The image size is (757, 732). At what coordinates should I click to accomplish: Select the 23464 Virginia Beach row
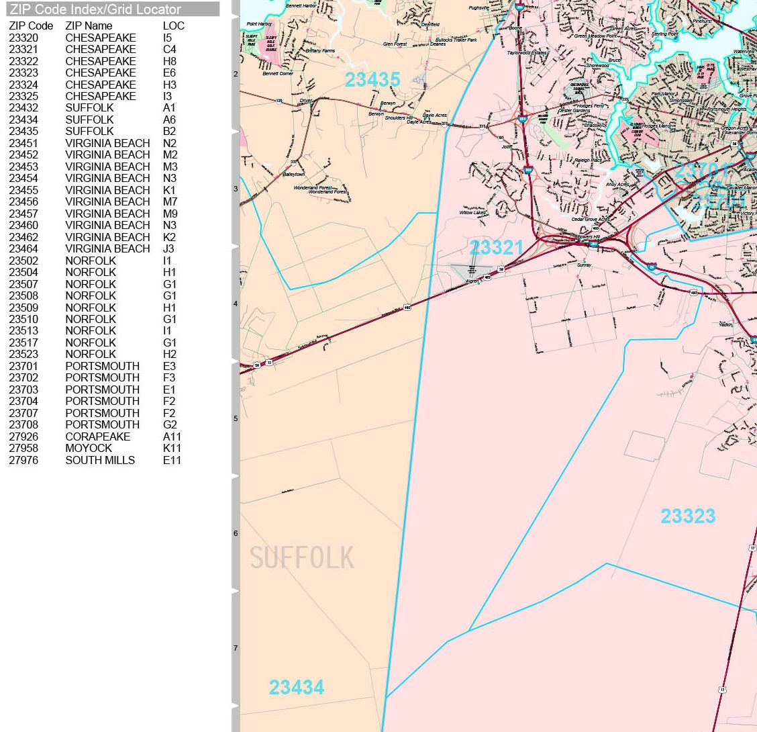[x=97, y=248]
